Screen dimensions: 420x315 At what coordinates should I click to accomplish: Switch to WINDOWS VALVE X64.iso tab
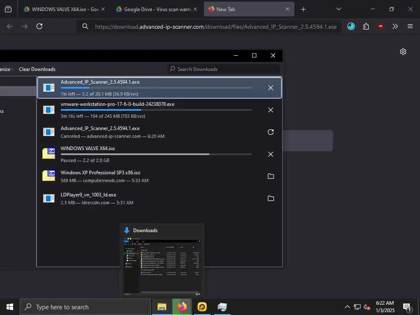coord(64,9)
